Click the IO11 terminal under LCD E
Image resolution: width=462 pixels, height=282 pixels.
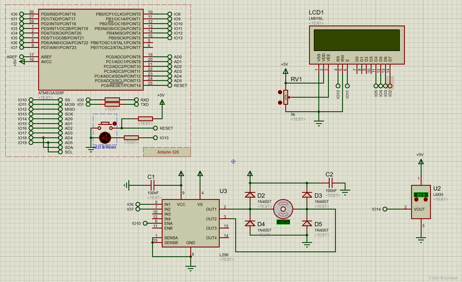347,86
